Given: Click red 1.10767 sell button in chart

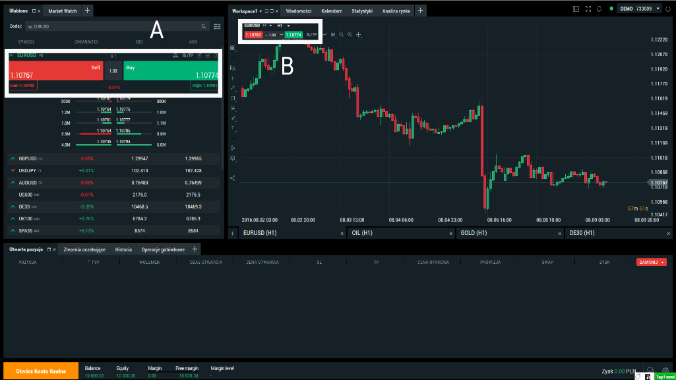Looking at the screenshot, I should click(x=253, y=35).
